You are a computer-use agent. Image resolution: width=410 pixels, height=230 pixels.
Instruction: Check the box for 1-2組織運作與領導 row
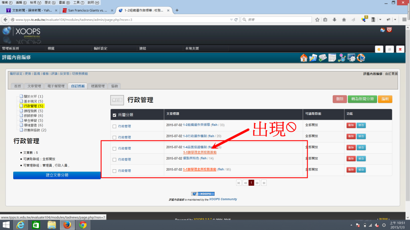tap(115, 126)
